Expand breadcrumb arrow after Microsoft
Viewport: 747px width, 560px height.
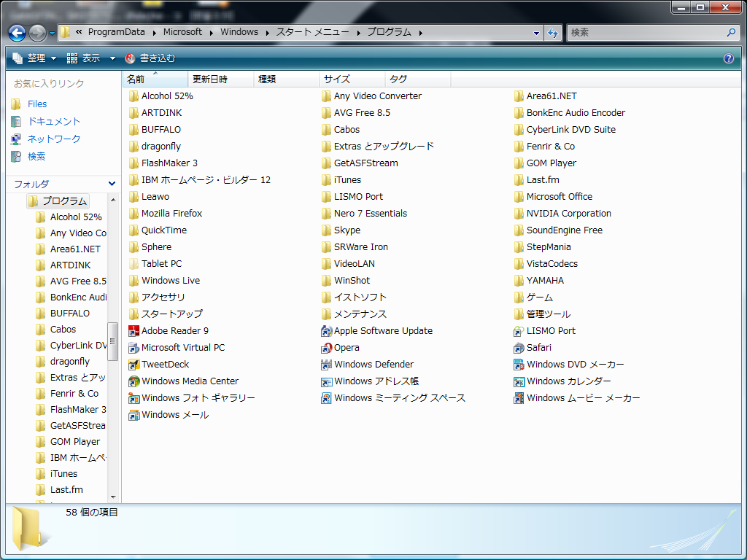[211, 32]
